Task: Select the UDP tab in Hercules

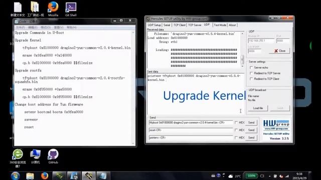Action: [207, 24]
